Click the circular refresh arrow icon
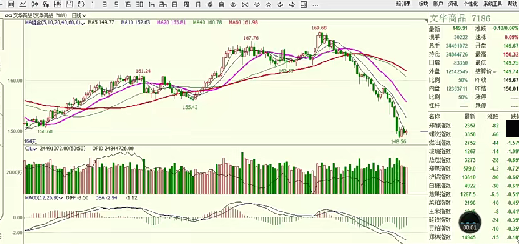519x244 pixels. coord(81,4)
